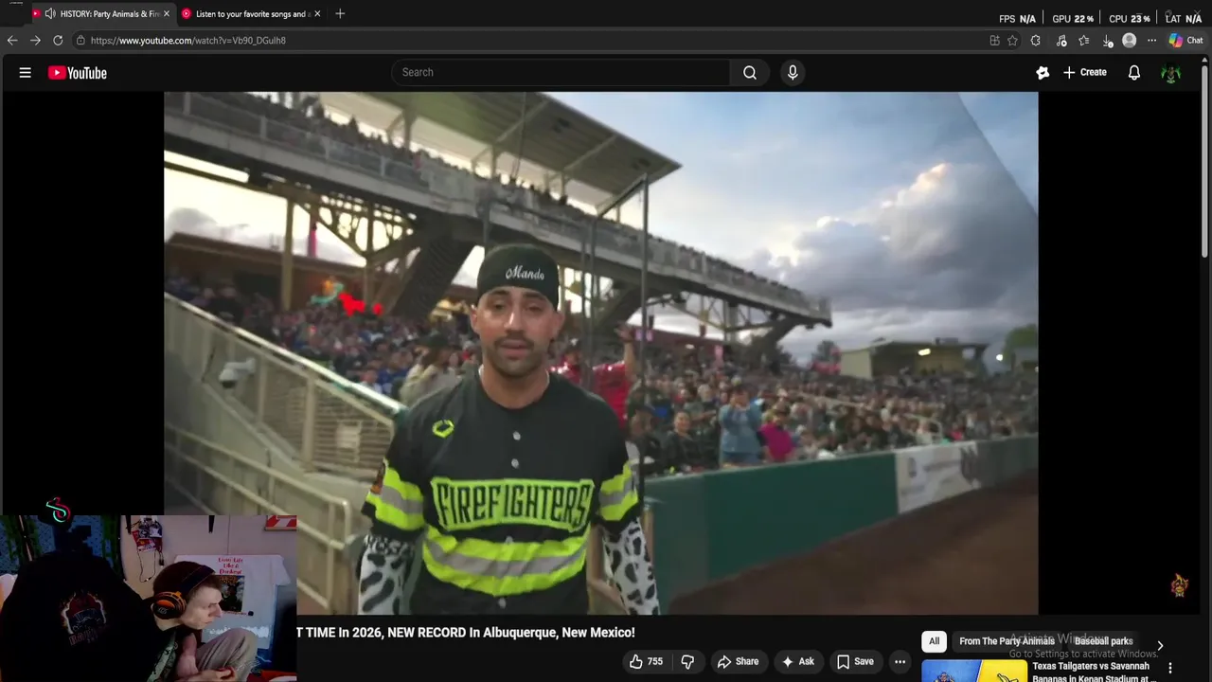Select From The Party Animals chip
Viewport: 1212px width, 682px height.
pyautogui.click(x=1007, y=641)
